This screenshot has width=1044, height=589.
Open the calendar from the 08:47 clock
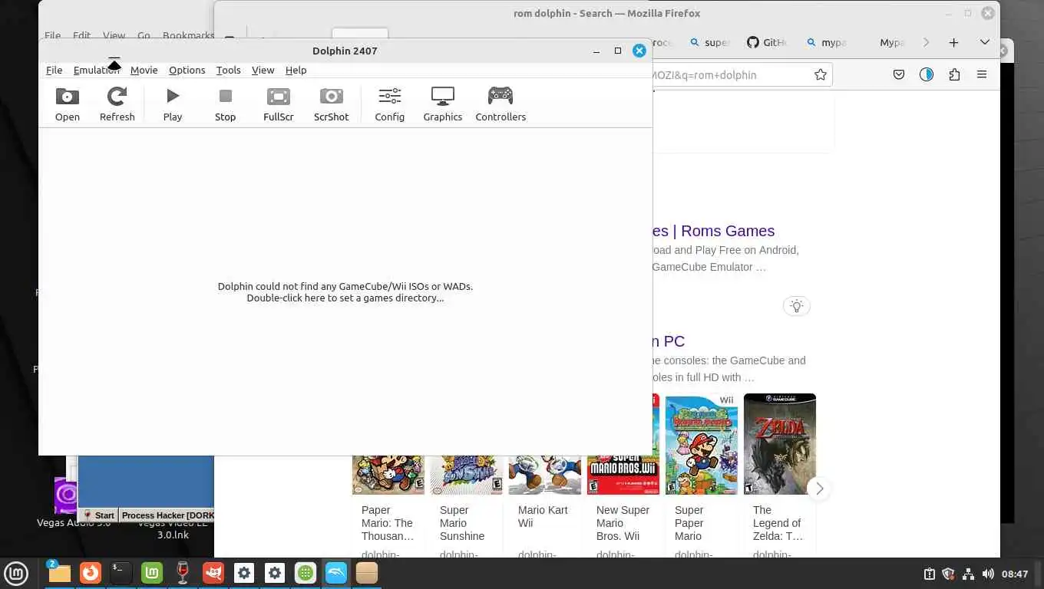1015,574
